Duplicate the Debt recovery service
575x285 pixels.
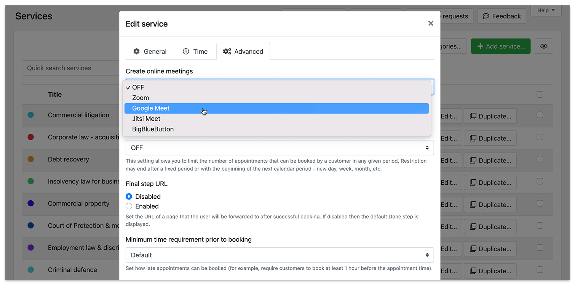click(x=490, y=160)
